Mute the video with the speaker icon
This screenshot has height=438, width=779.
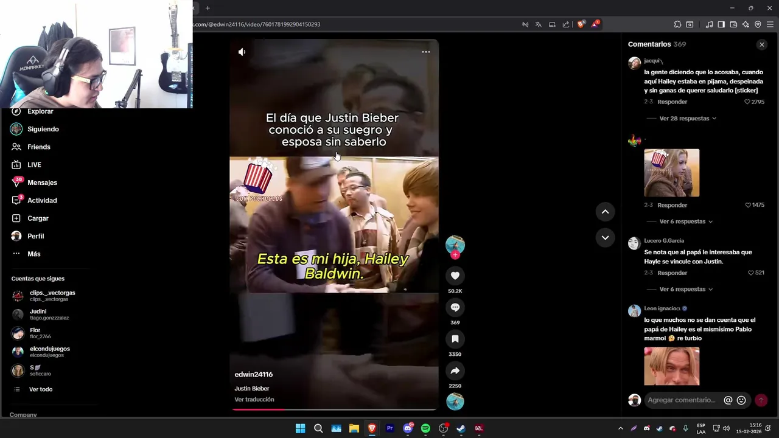tap(242, 52)
